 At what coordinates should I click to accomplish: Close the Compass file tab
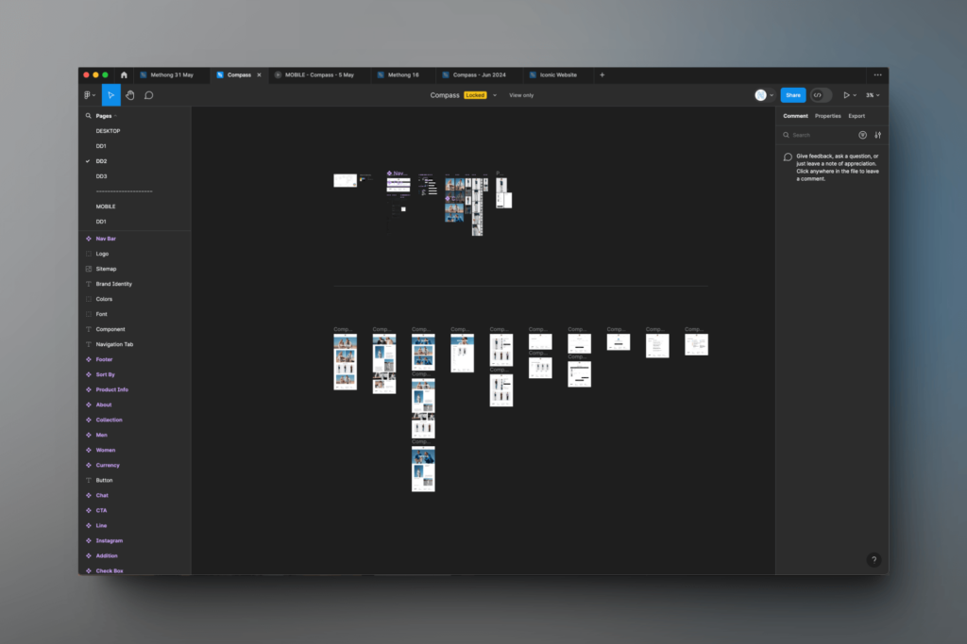click(259, 74)
